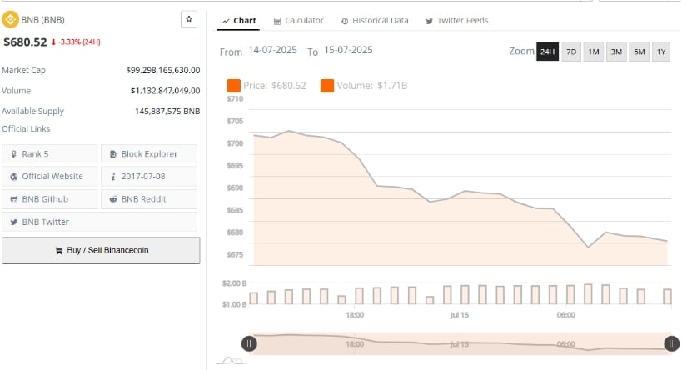Click the Reddit icon
Screen dimensions: 687x370
113,199
